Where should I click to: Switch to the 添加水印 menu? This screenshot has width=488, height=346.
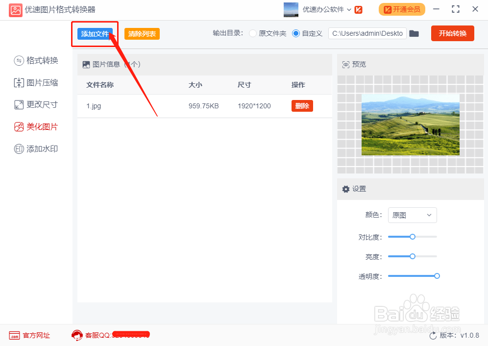(36, 149)
